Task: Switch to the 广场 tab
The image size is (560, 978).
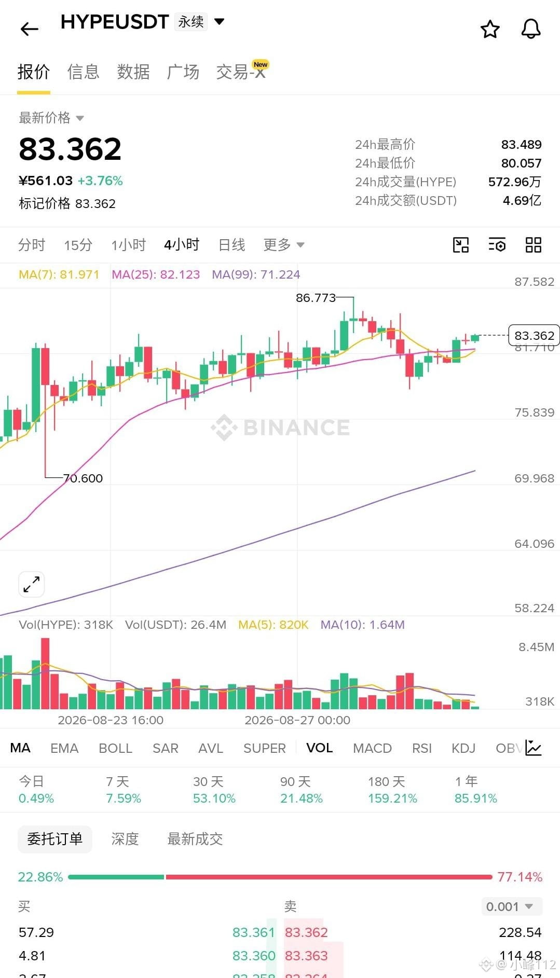Action: (x=183, y=72)
